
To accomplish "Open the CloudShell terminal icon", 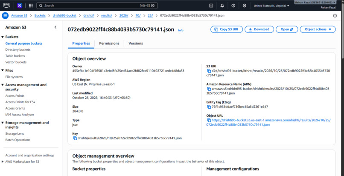I will tap(211, 6).
